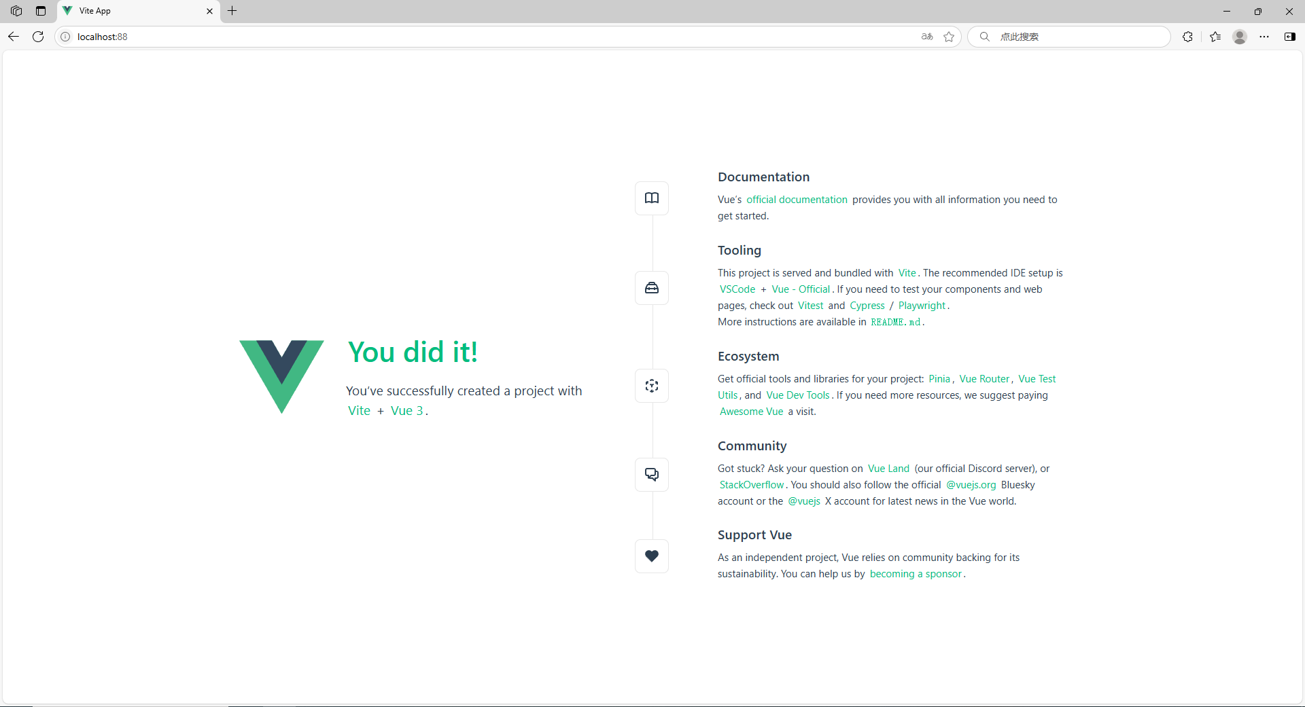Viewport: 1305px width, 707px height.
Task: Open the Playwright link
Action: (922, 306)
